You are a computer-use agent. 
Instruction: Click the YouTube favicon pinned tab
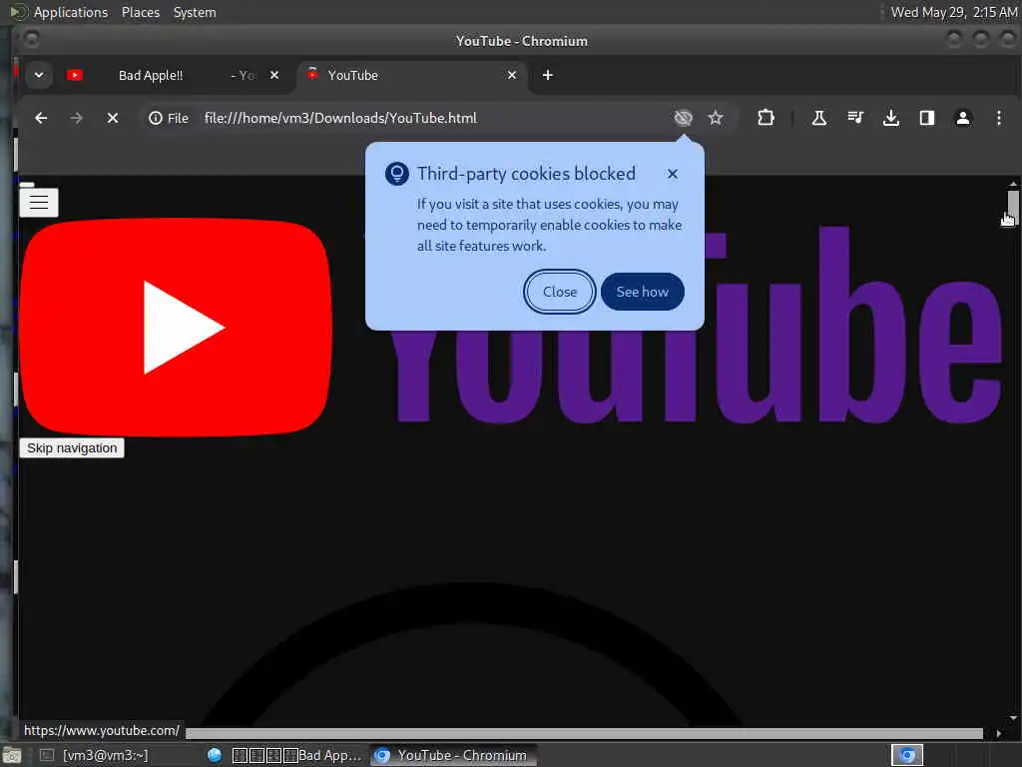[75, 75]
